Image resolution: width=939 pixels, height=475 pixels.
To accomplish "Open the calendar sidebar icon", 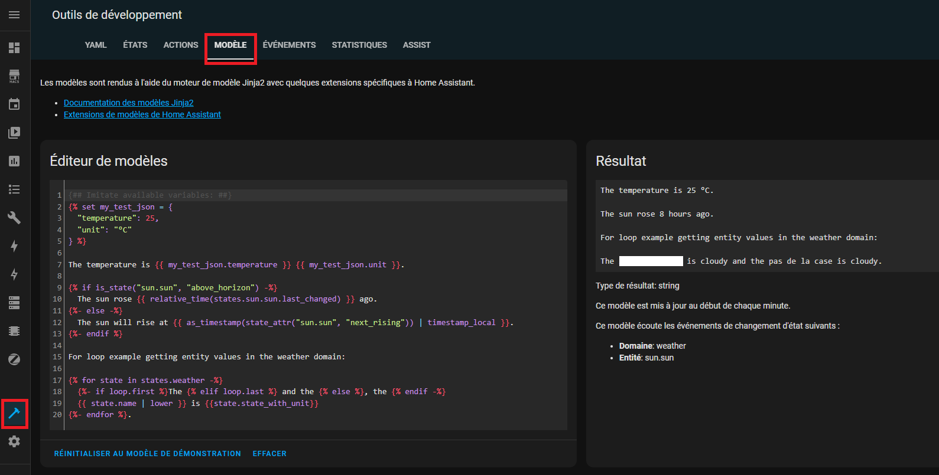I will pyautogui.click(x=14, y=104).
